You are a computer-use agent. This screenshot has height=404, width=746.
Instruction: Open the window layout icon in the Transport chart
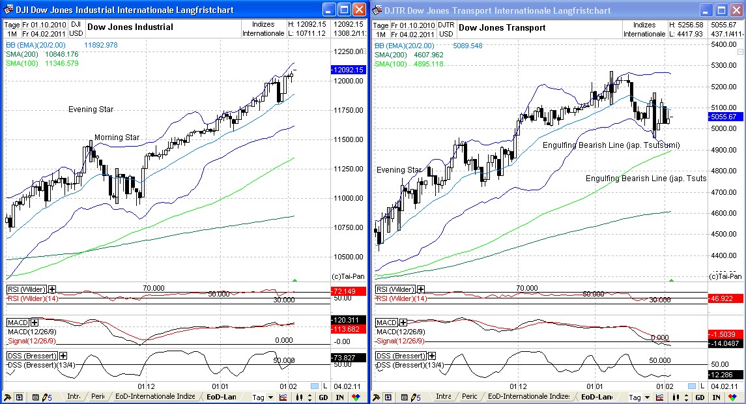(387, 396)
